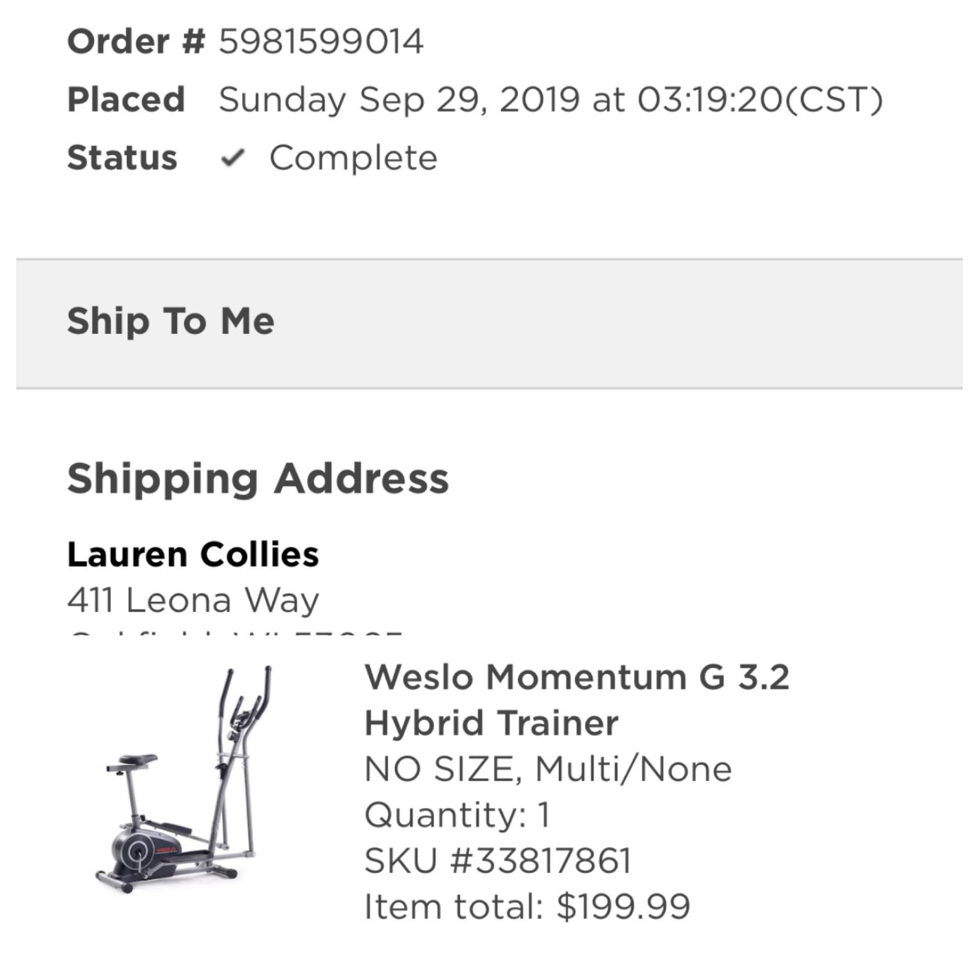Select order number 5981599014

pyautogui.click(x=321, y=41)
